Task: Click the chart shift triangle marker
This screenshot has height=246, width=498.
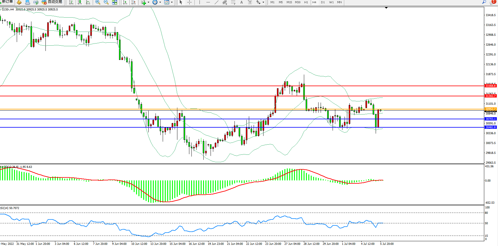Action: click(x=386, y=8)
